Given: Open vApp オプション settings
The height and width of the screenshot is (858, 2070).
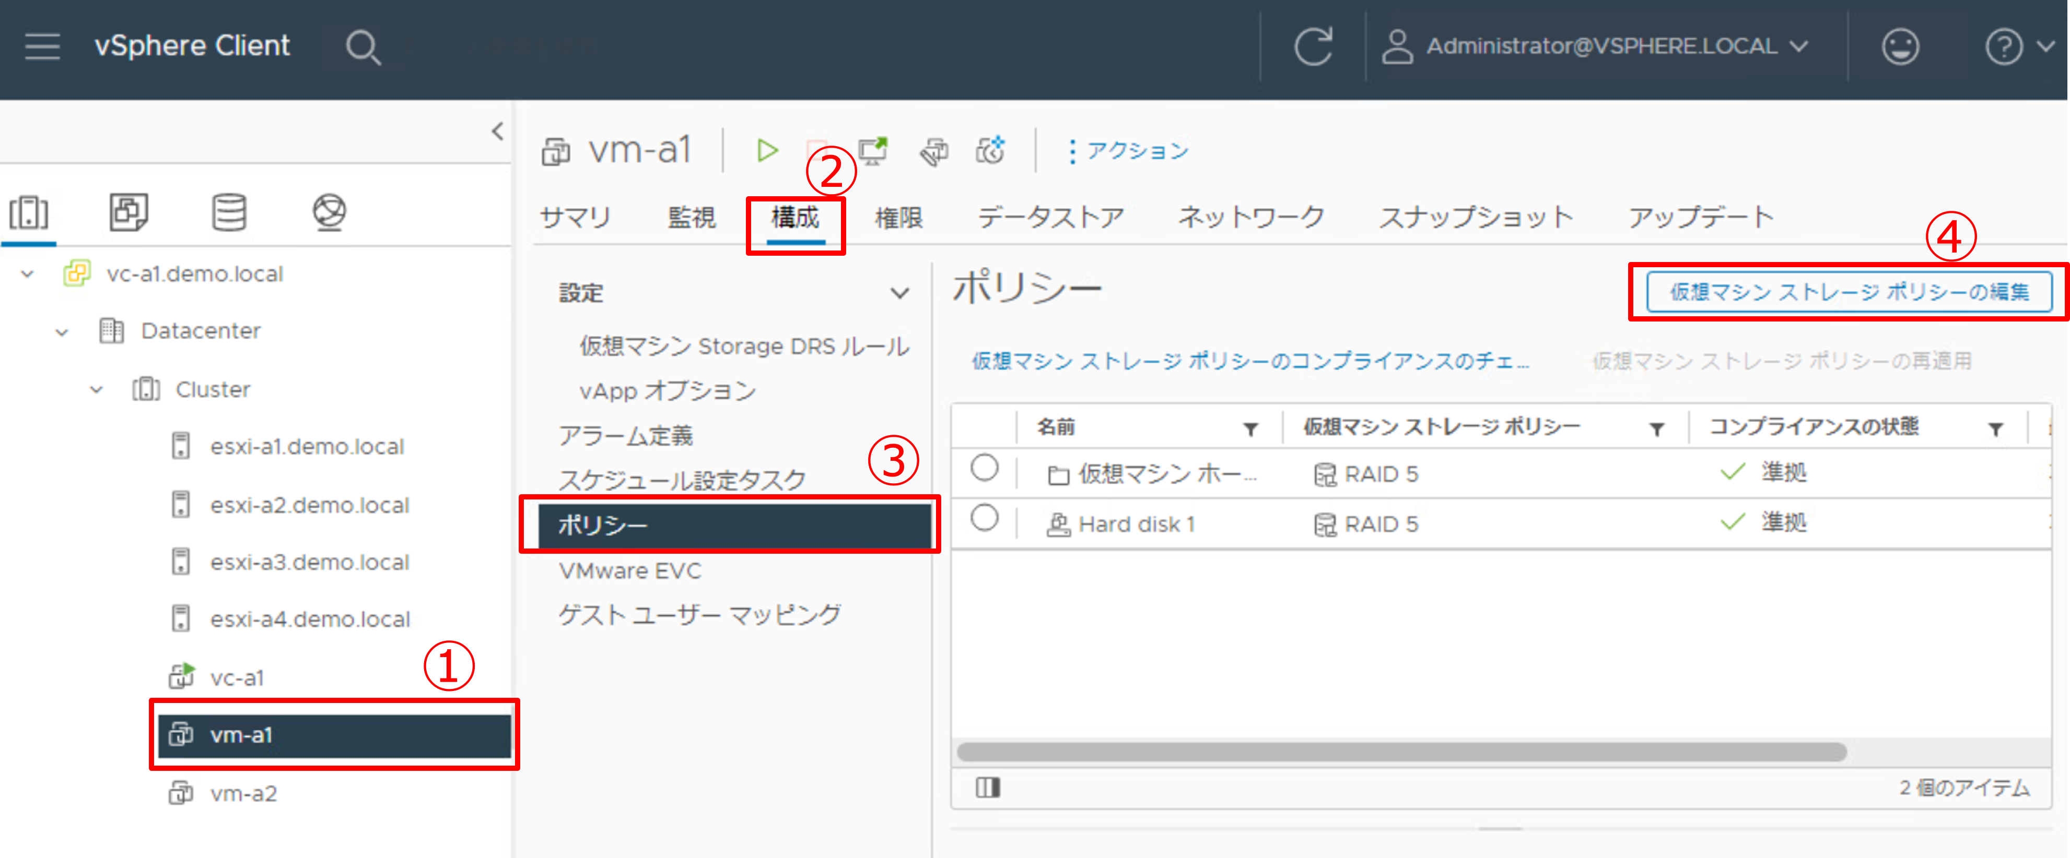Looking at the screenshot, I should pyautogui.click(x=668, y=391).
